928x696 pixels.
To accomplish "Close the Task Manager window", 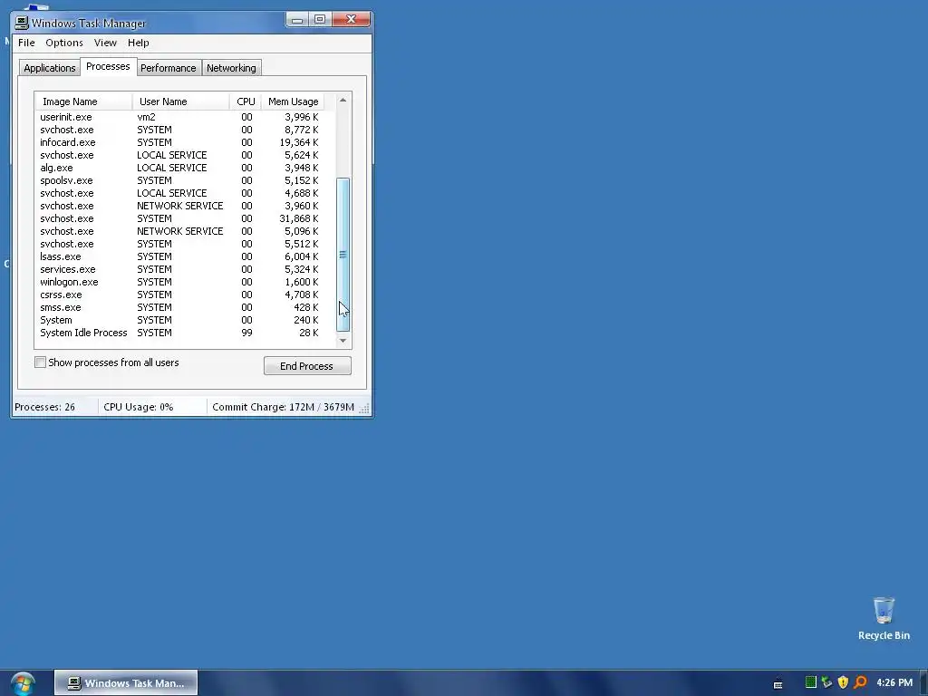I will click(x=351, y=20).
